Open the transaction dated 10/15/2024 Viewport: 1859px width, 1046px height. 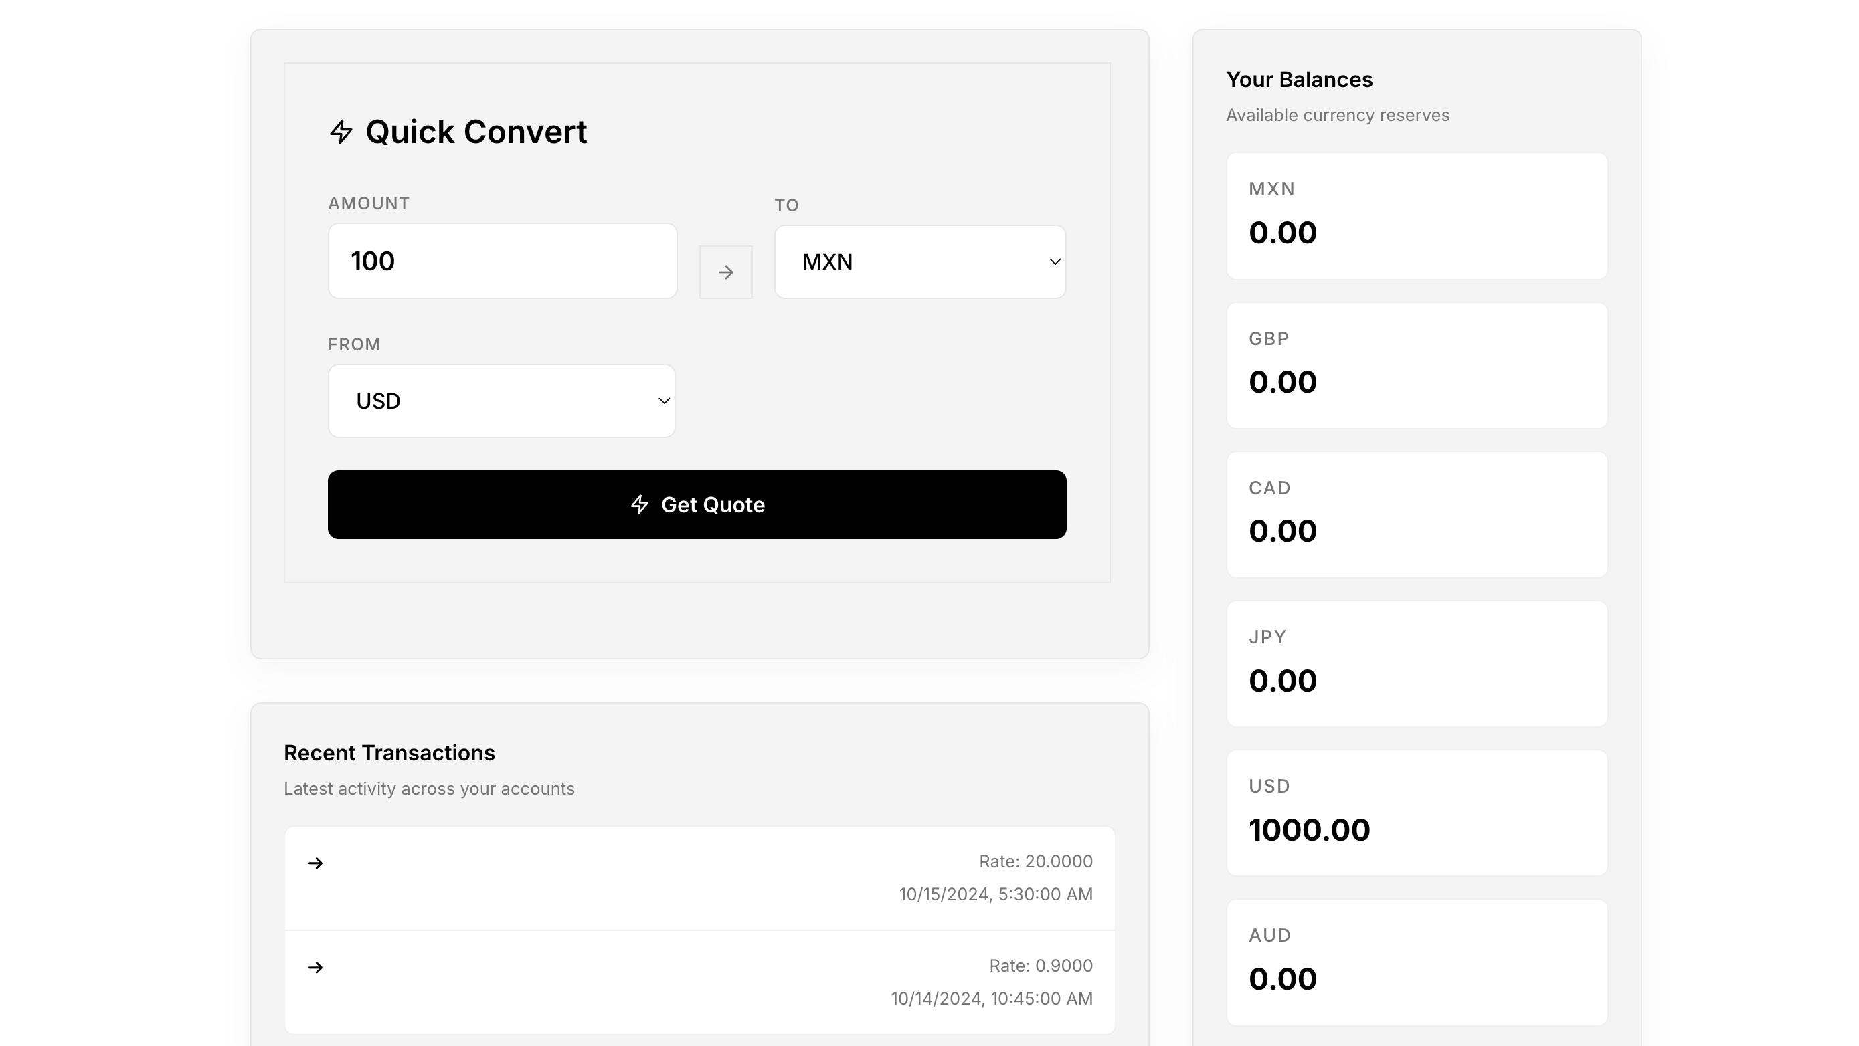(x=699, y=878)
